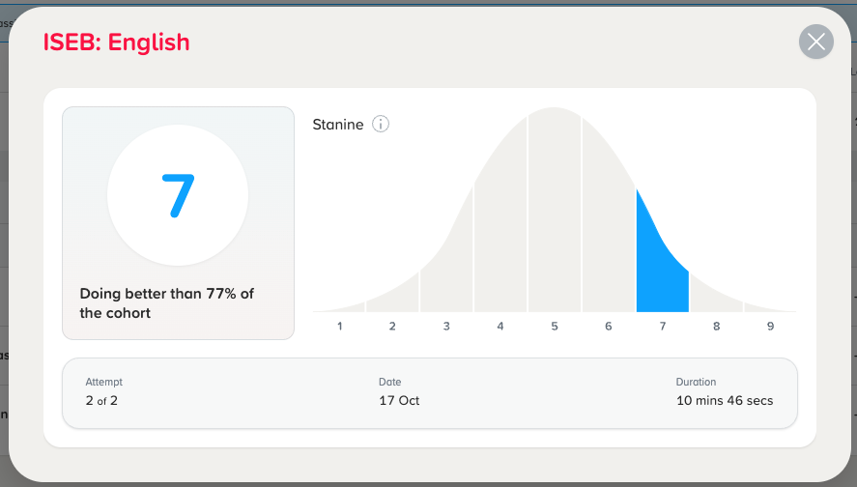Click the large blue 7 score circle

coord(178,195)
